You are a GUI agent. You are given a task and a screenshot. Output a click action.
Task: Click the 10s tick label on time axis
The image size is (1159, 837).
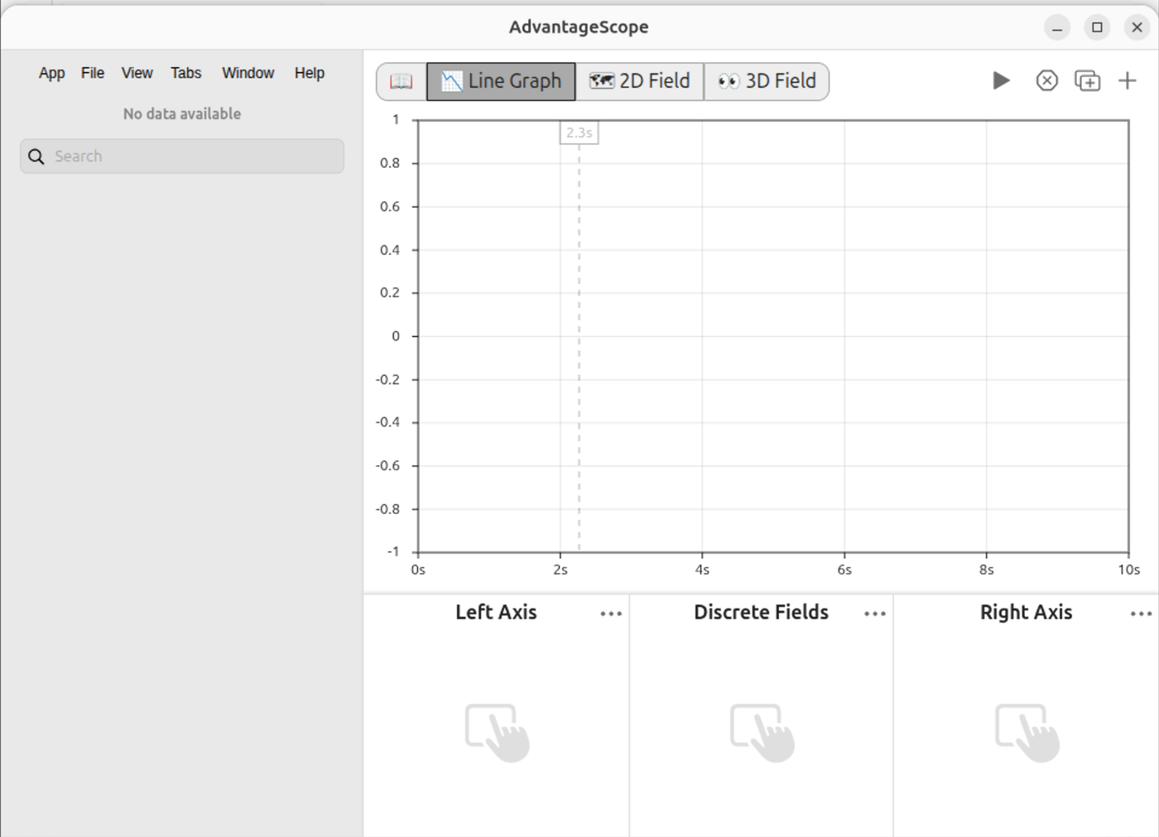coord(1129,570)
